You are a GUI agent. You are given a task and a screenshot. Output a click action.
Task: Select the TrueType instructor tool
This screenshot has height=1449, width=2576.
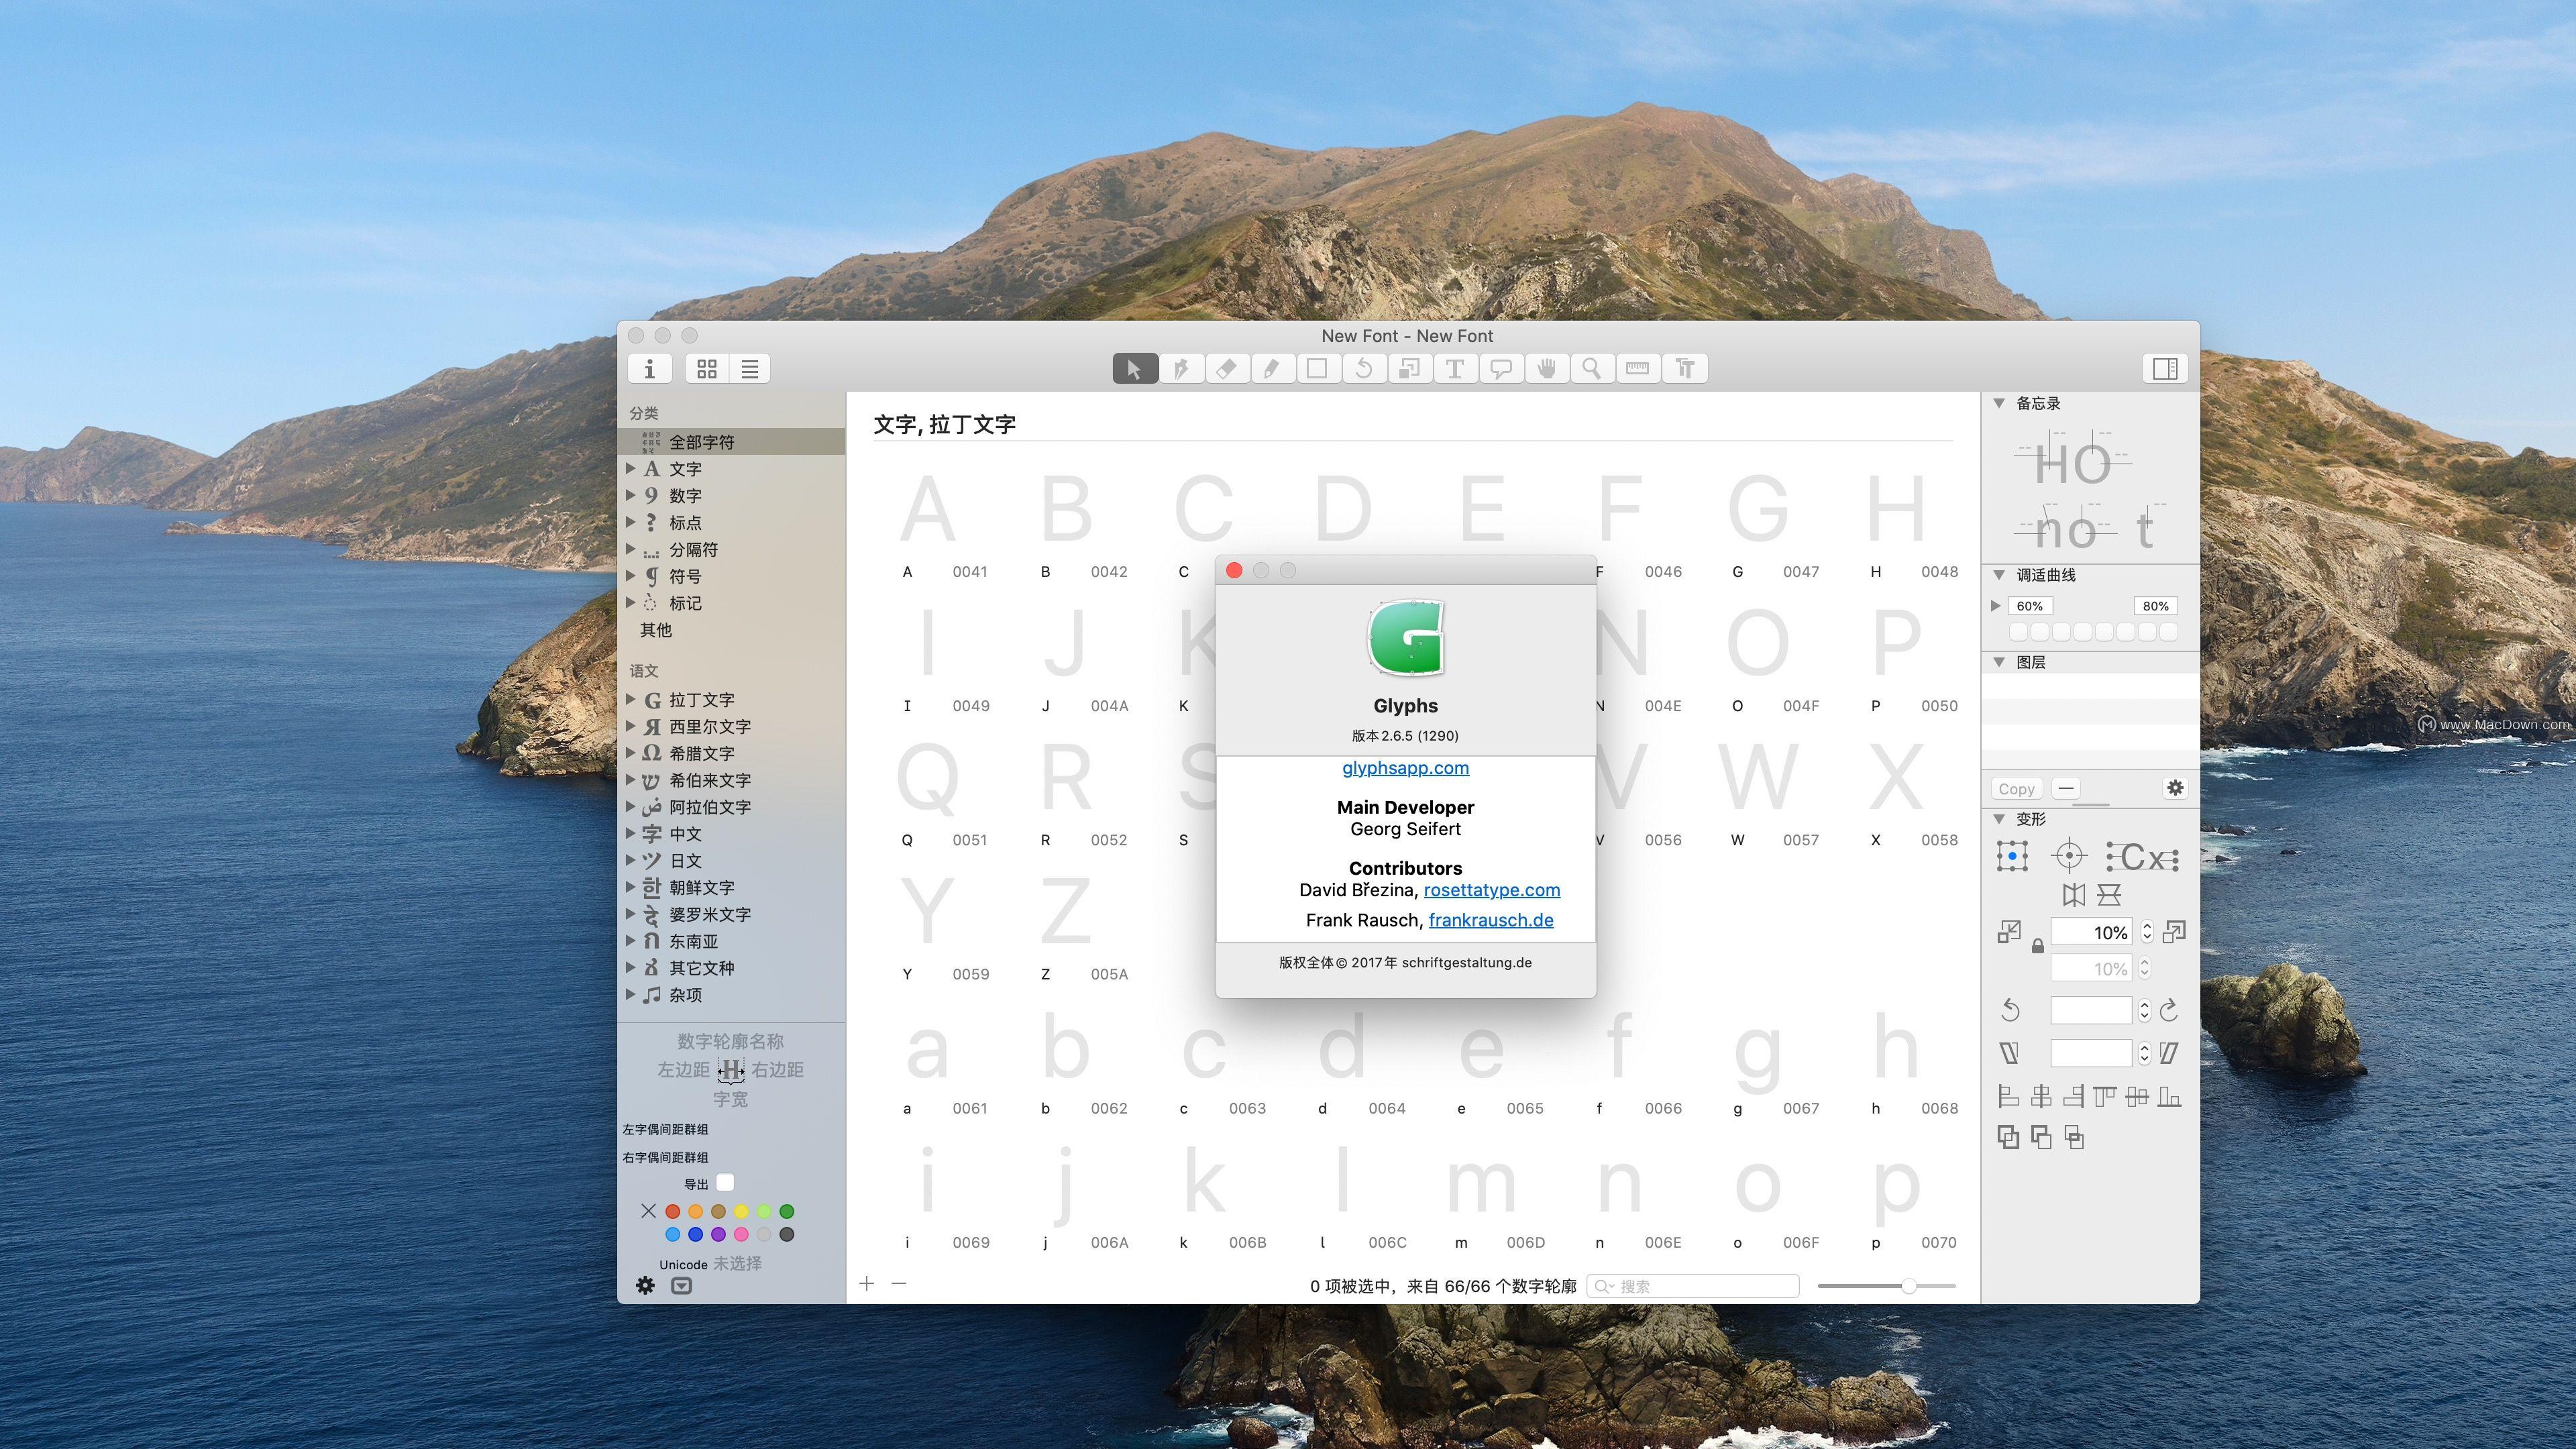pos(1685,369)
